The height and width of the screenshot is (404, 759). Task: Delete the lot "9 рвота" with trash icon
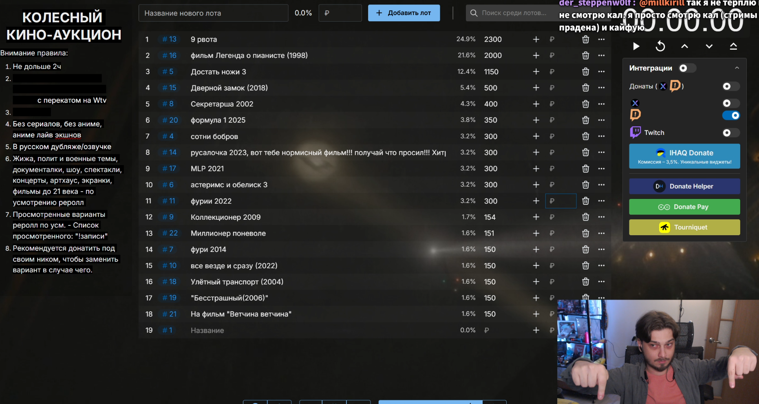(586, 39)
